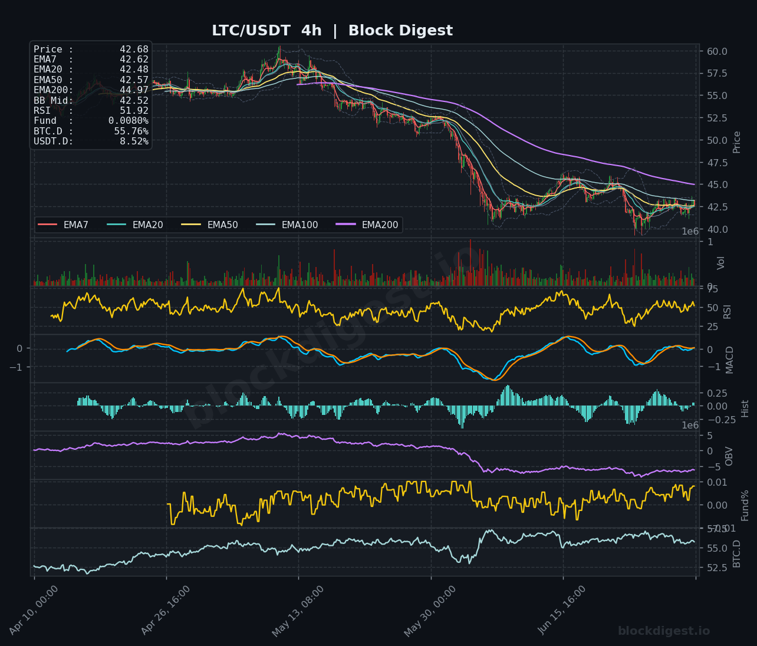Click the BTC.D 55.76% info row
Screen dimensions: 757x646
pyautogui.click(x=91, y=131)
